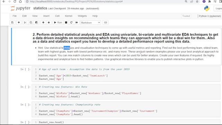Bookmark this page with star icon
Viewport: 222px width, 125px height.
(x=197, y=1)
